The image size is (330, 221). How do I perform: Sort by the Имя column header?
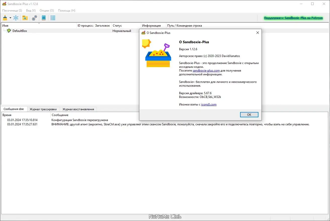click(39, 25)
